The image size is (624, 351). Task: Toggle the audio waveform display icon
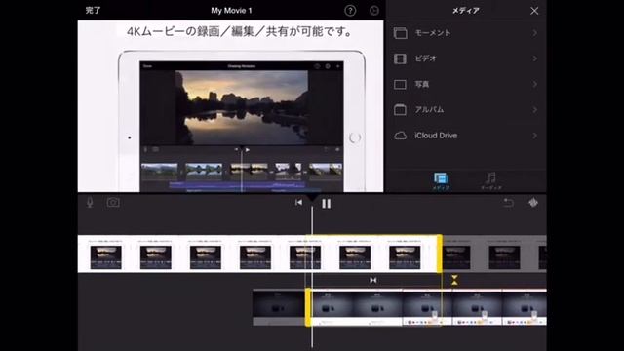[533, 203]
